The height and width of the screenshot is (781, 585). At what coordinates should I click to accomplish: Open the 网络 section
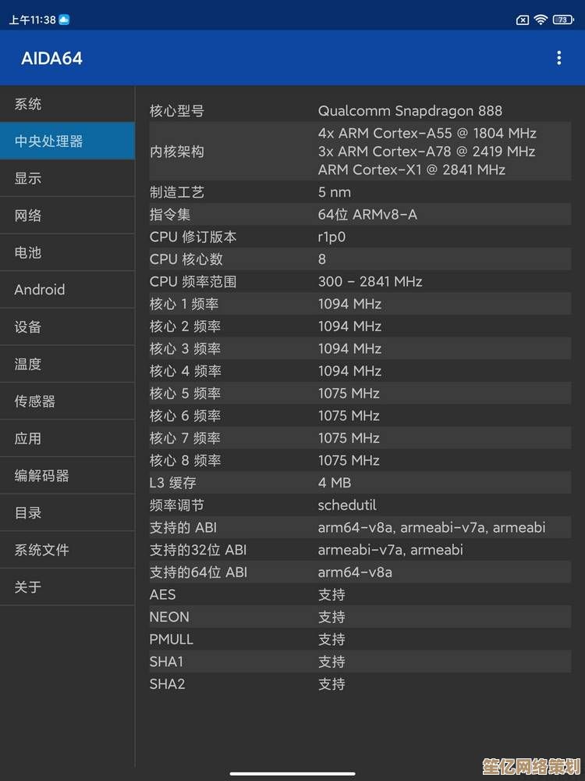click(x=67, y=216)
